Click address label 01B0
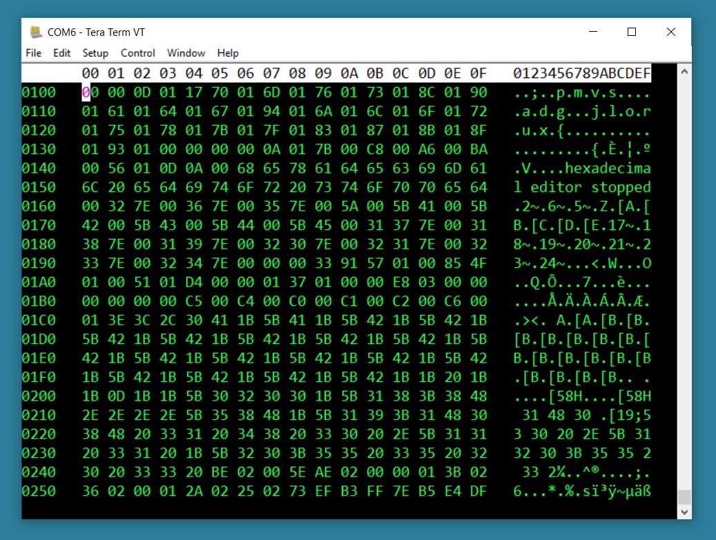This screenshot has height=540, width=716. 39,302
